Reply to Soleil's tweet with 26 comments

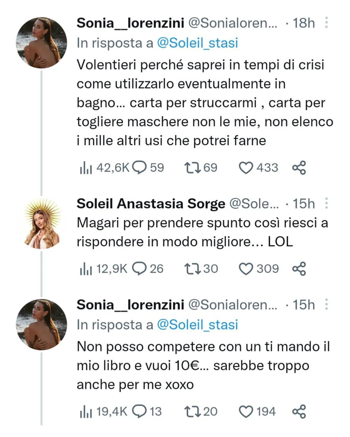[x=140, y=269]
